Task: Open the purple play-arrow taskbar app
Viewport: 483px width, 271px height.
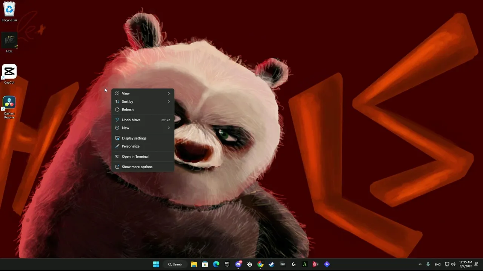Action: [327, 264]
